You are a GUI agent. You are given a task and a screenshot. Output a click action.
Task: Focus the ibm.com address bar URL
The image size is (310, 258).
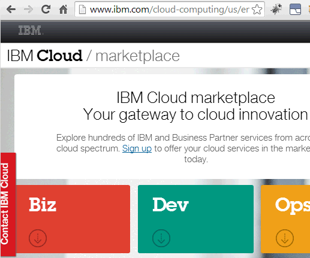(169, 10)
